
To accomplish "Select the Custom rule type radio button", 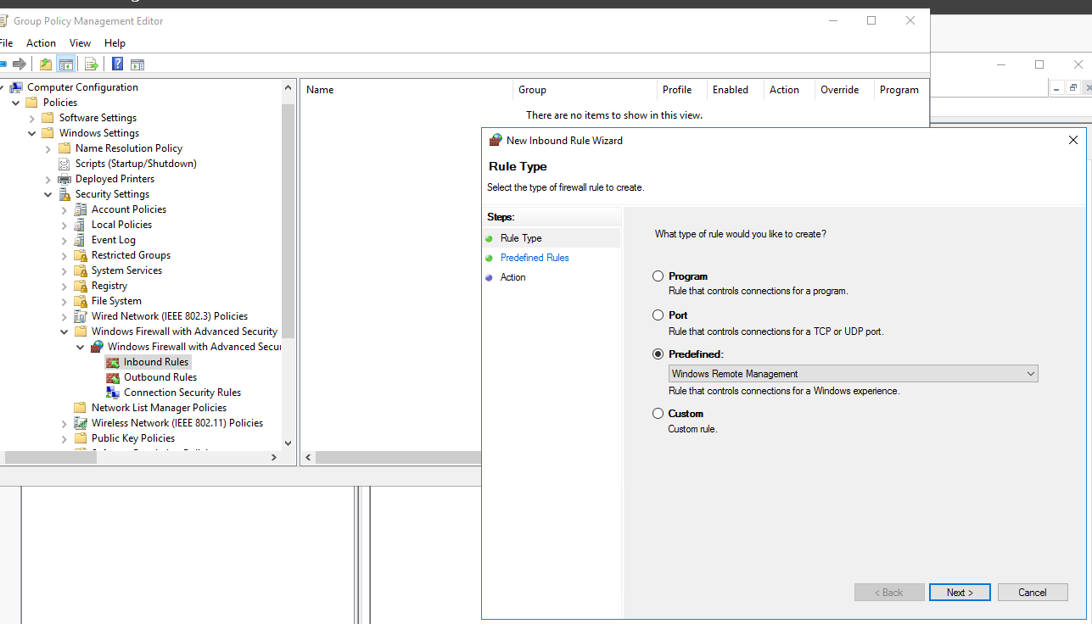I will [x=658, y=414].
